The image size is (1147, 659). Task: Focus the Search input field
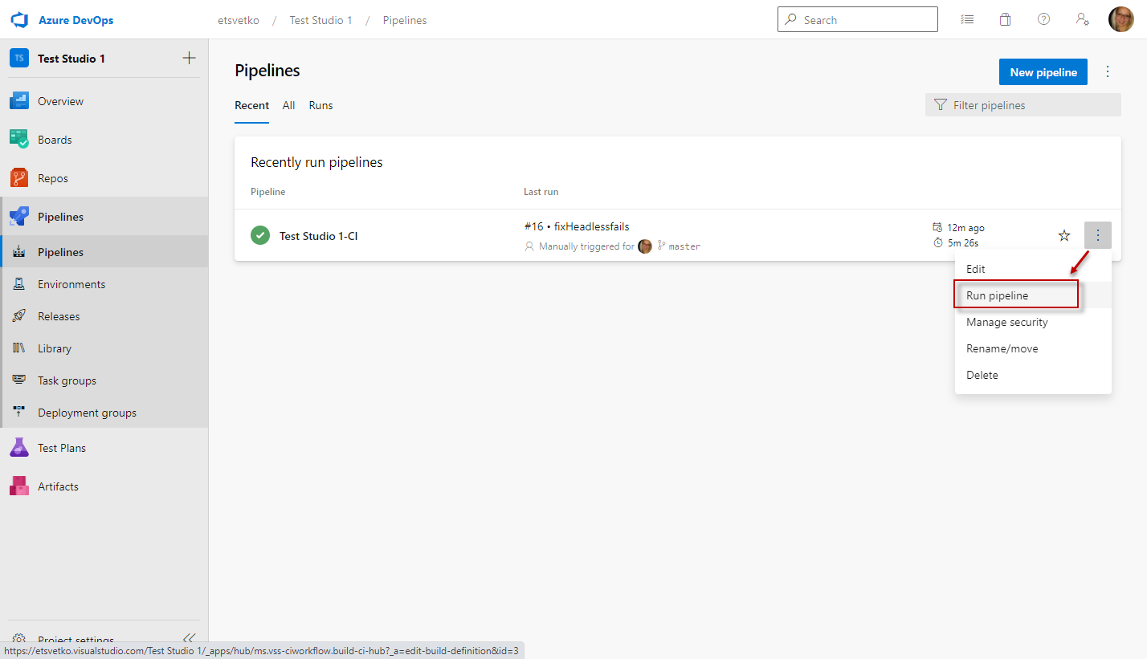point(858,19)
